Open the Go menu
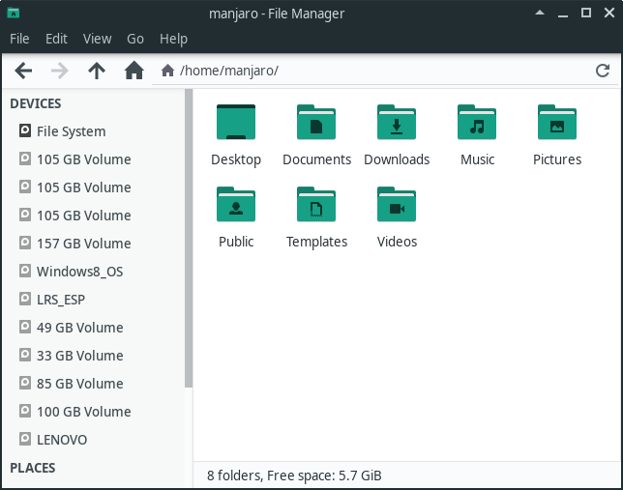The width and height of the screenshot is (623, 490). pos(135,39)
